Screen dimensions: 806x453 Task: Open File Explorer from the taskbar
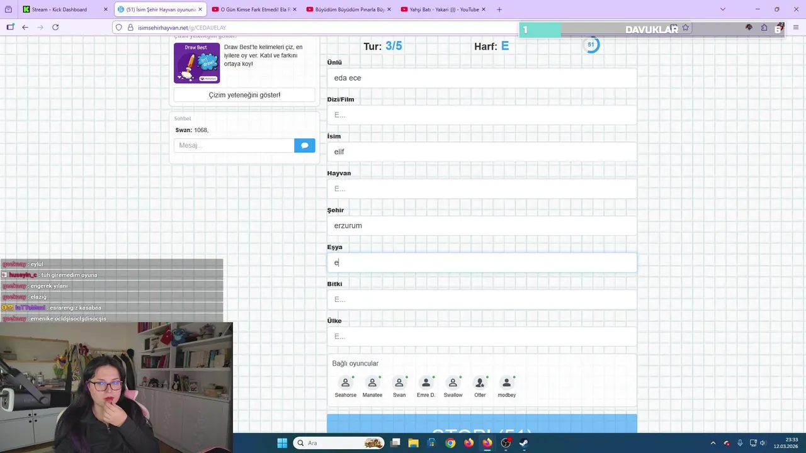[413, 443]
